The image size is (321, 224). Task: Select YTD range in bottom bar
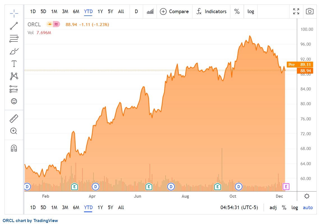88,207
